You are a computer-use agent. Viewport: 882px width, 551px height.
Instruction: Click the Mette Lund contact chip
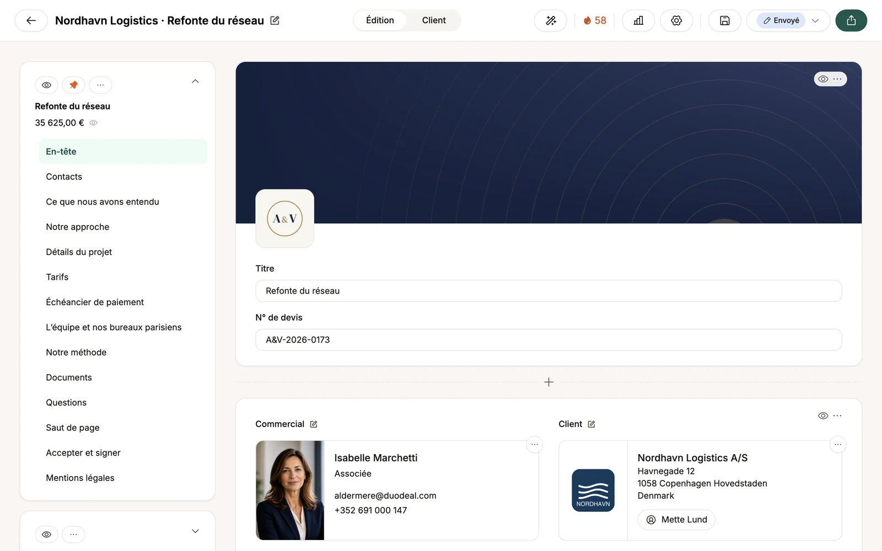(x=676, y=520)
